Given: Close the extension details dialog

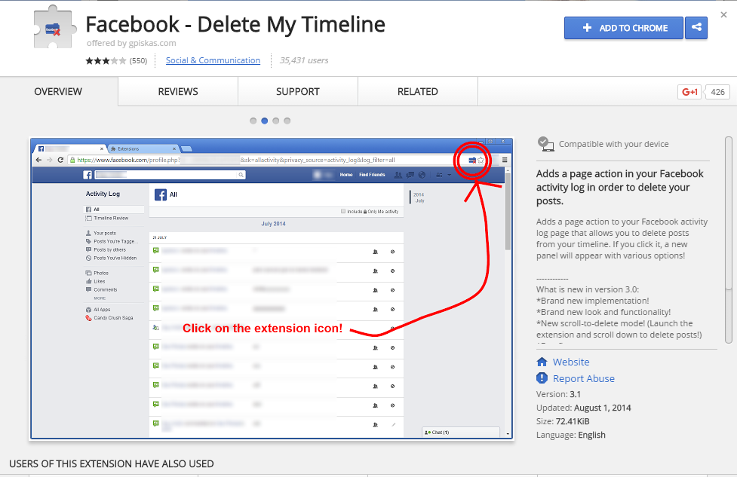Looking at the screenshot, I should point(723,14).
